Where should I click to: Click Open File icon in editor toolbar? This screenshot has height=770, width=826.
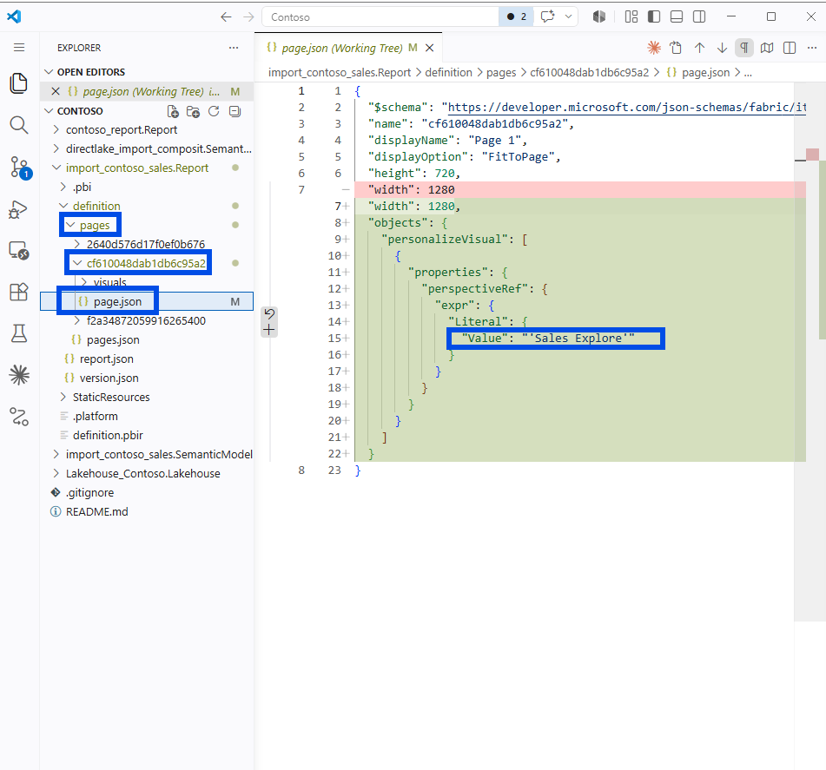click(x=676, y=48)
